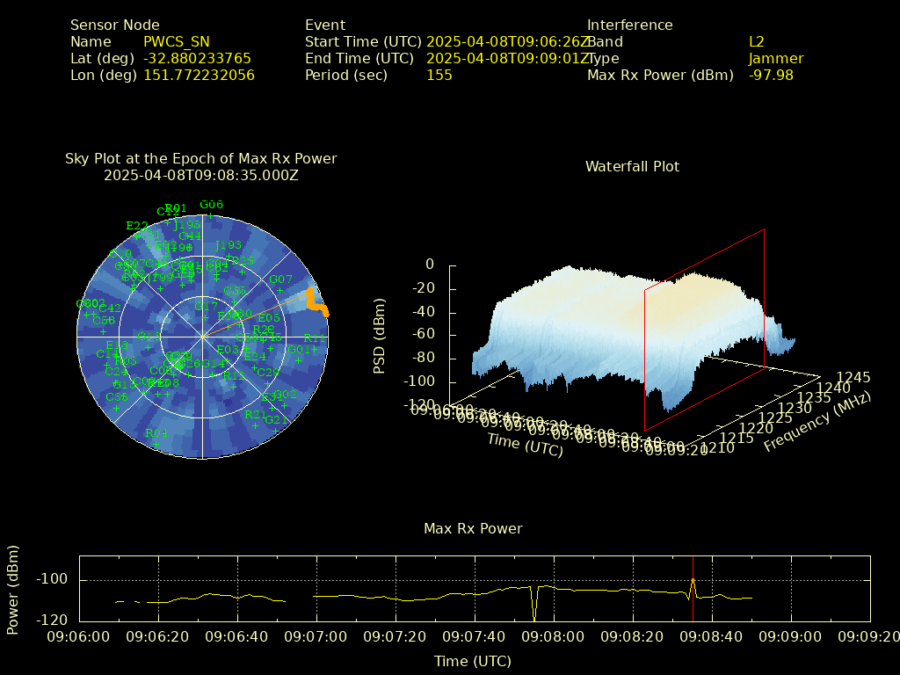Screen dimensions: 900x675
Task: Click the interference type value Jammer
Action: click(x=776, y=59)
